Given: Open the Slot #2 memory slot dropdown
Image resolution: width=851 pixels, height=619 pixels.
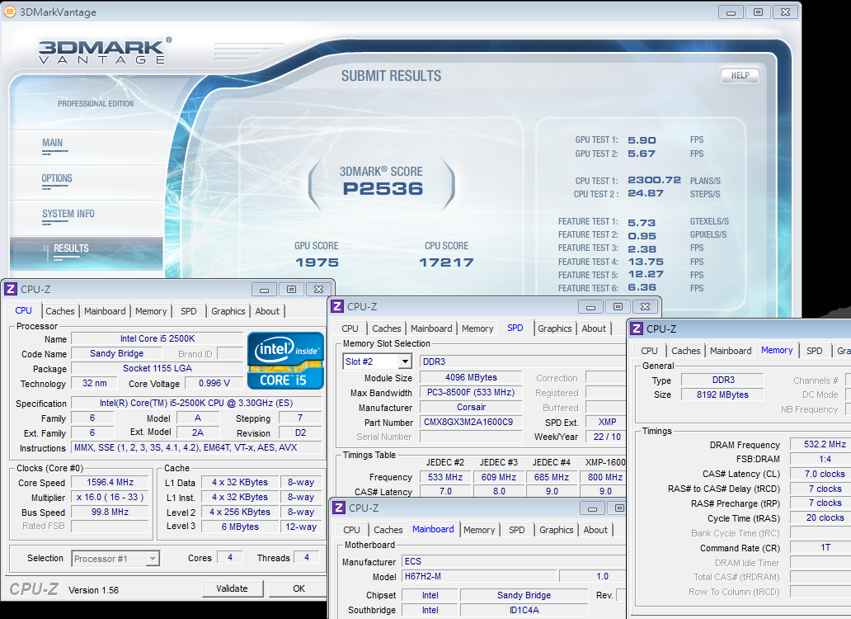Looking at the screenshot, I should [404, 361].
